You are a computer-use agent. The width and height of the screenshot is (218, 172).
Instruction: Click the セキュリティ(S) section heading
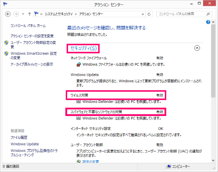click(x=83, y=48)
